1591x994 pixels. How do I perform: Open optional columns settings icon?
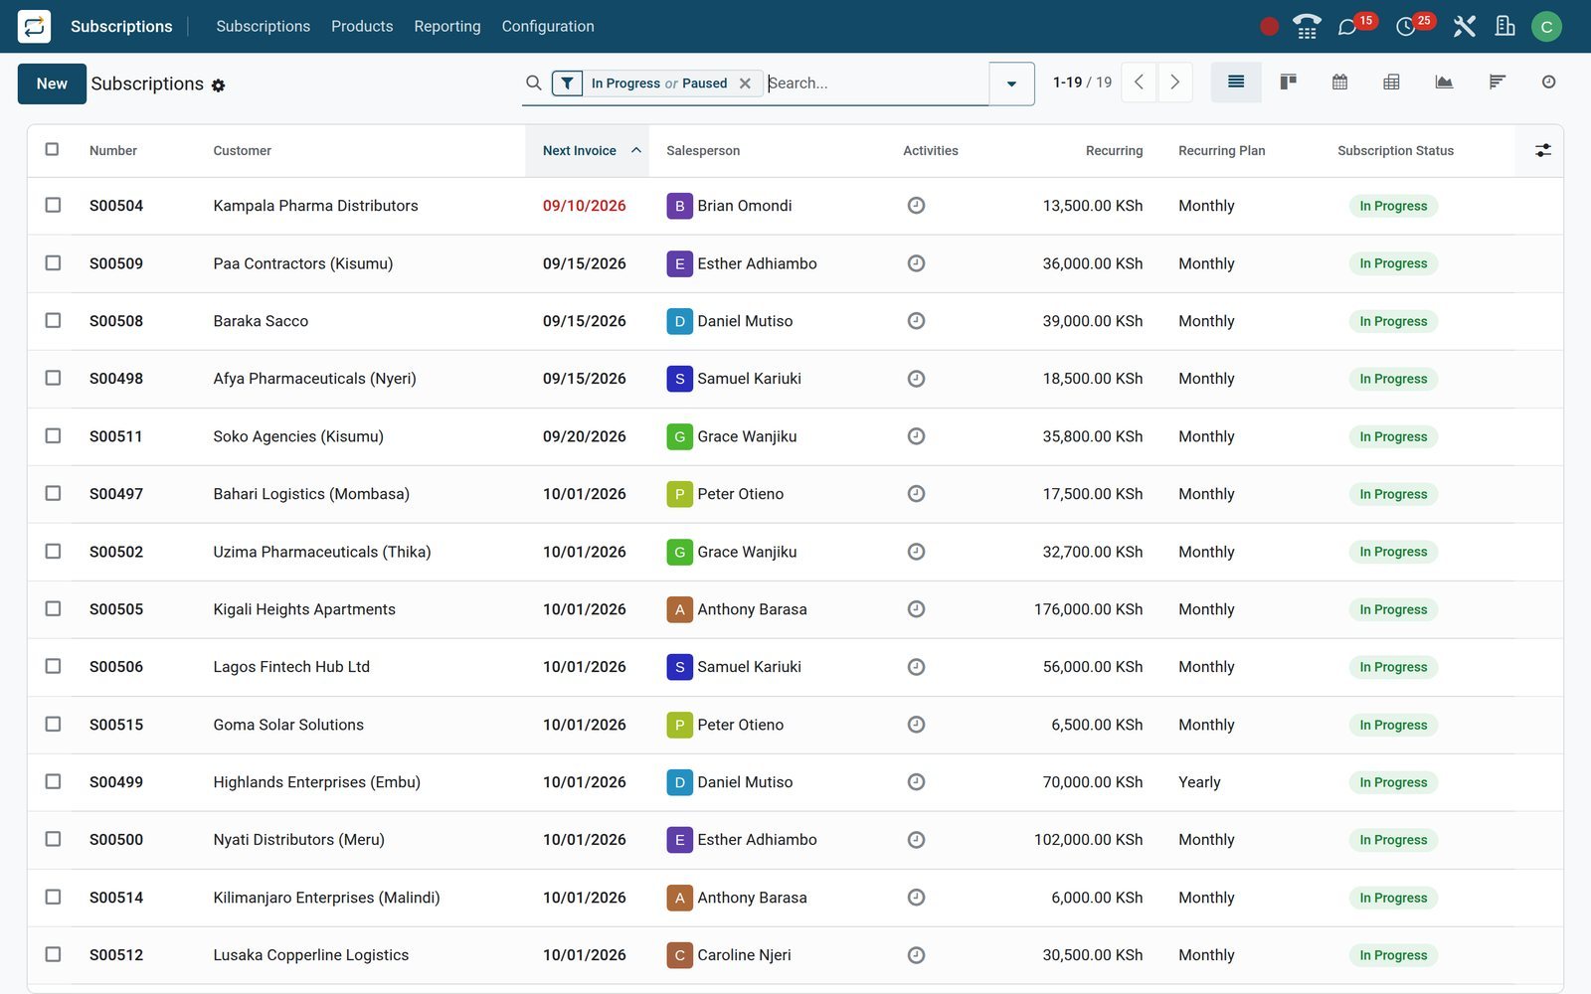1542,150
